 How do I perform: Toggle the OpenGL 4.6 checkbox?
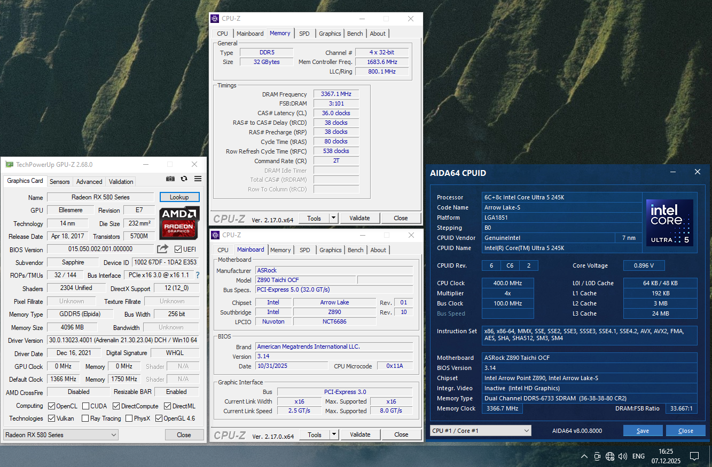coord(159,418)
